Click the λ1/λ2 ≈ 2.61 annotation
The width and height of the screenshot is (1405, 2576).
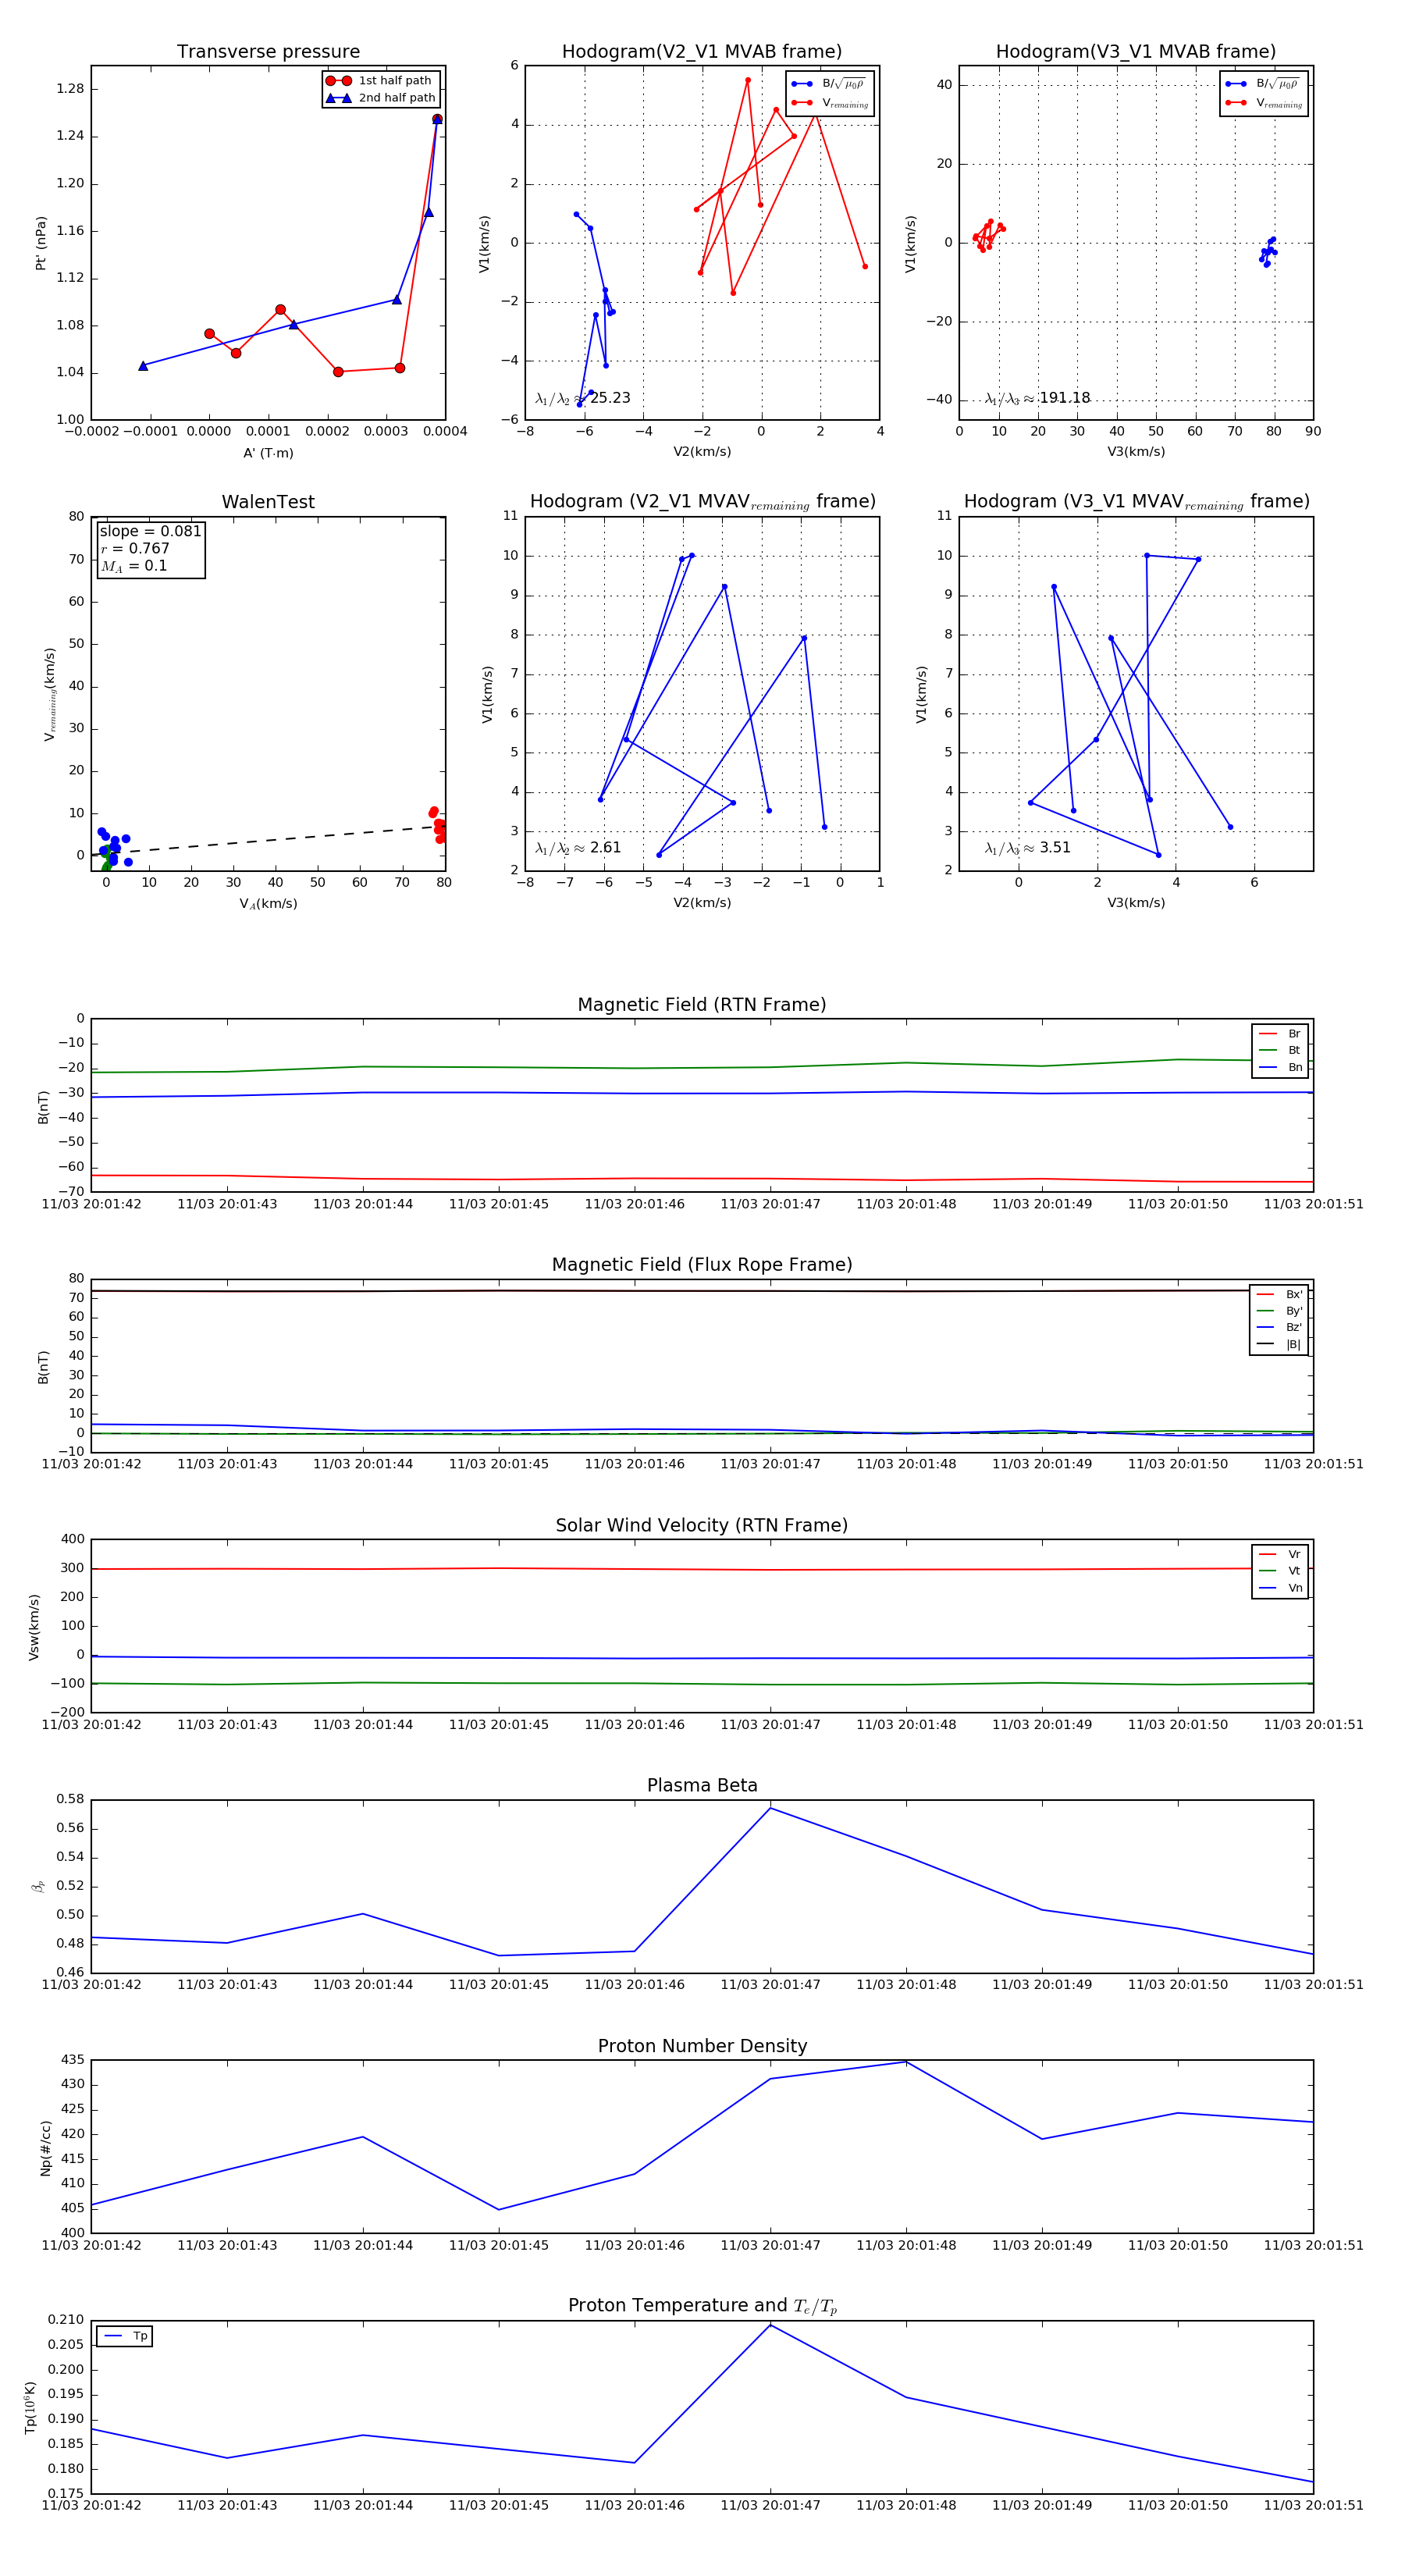coord(578,848)
